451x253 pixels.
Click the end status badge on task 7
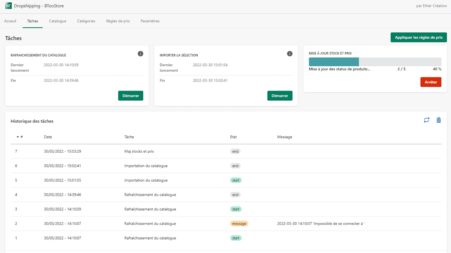point(235,151)
